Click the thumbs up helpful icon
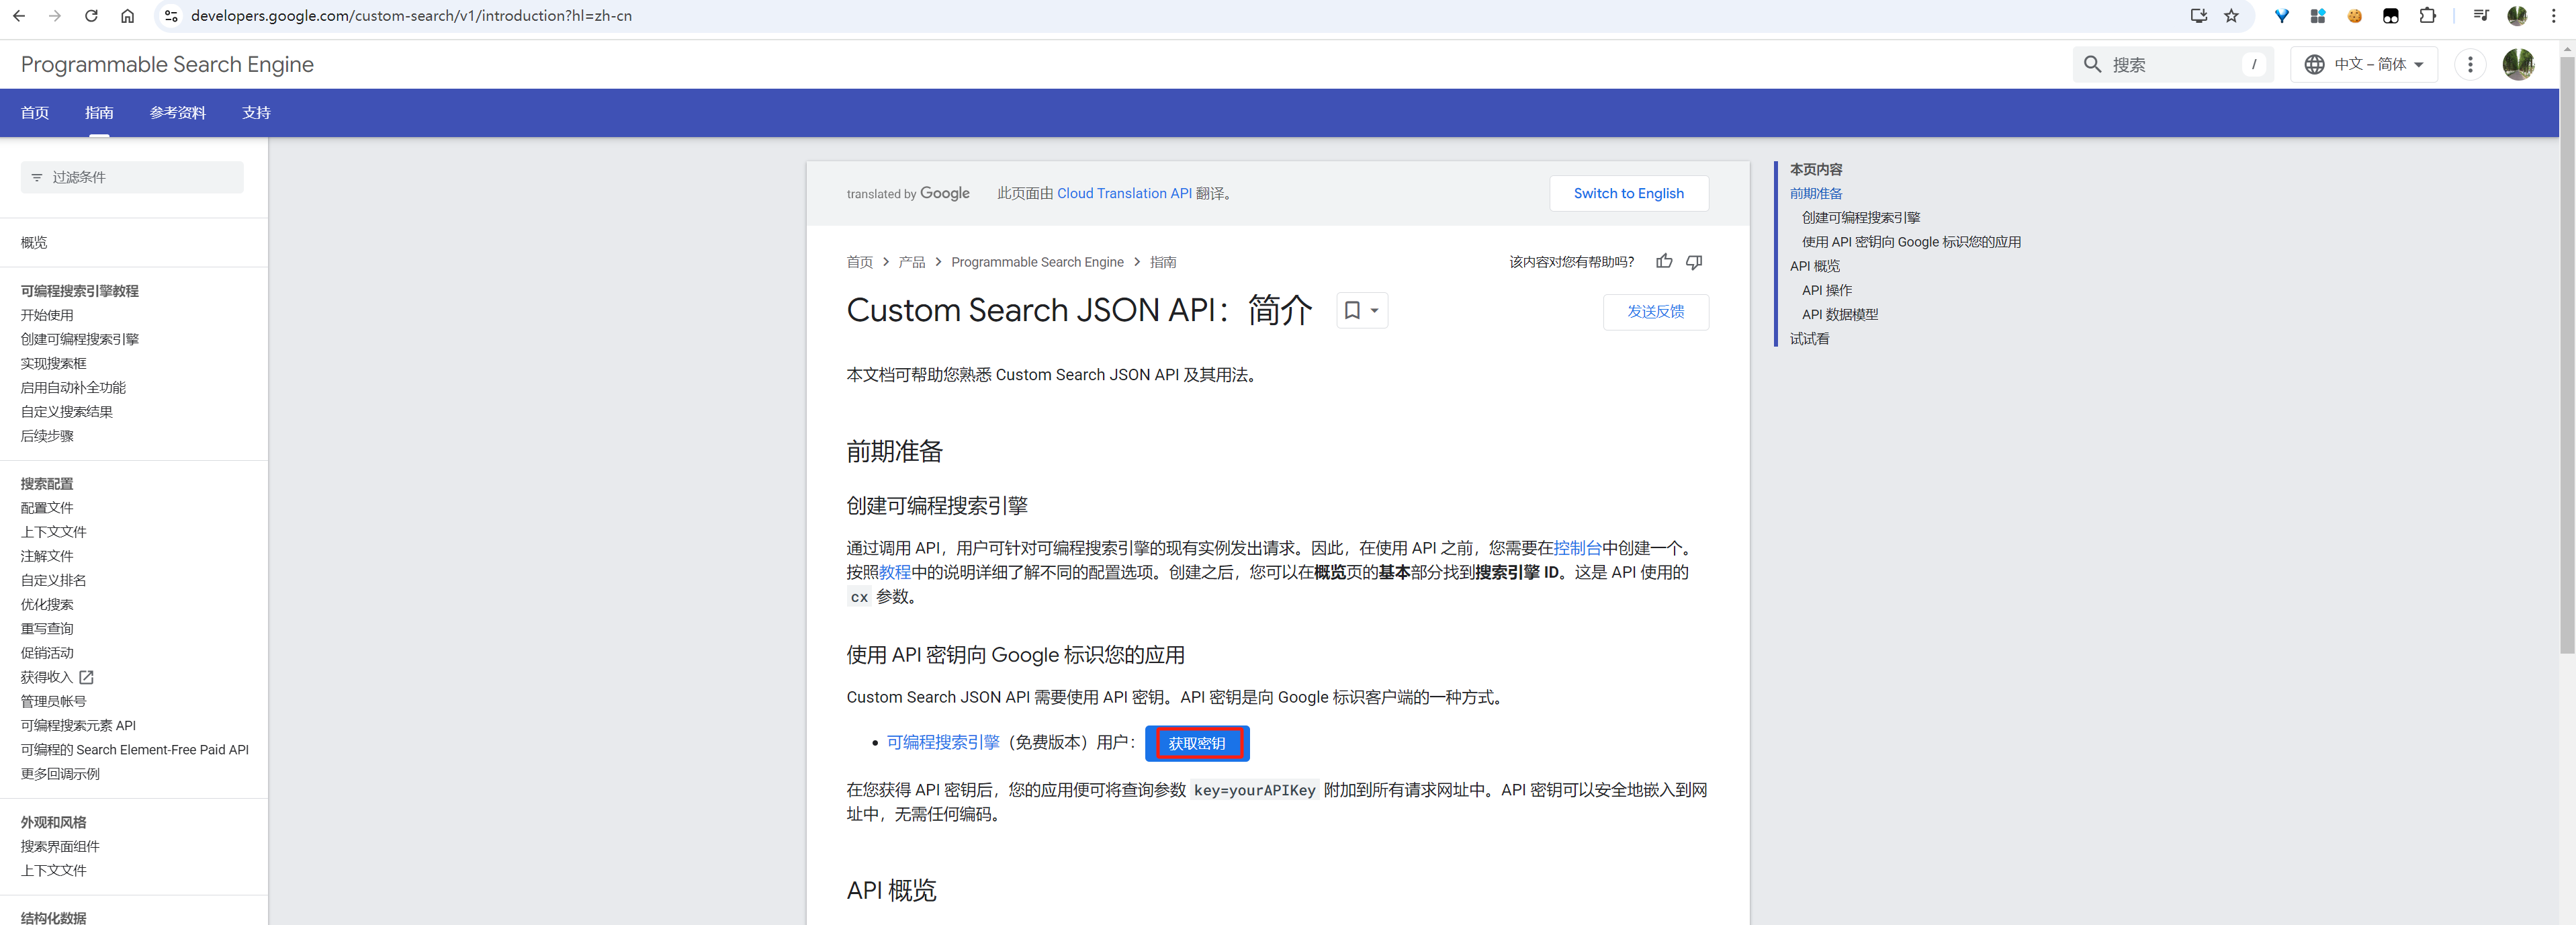The image size is (2576, 925). tap(1664, 261)
